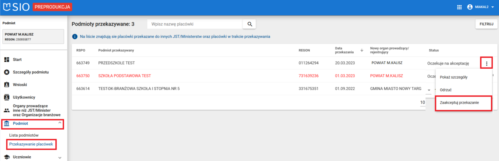Click the info icon beside list notice

click(75, 37)
